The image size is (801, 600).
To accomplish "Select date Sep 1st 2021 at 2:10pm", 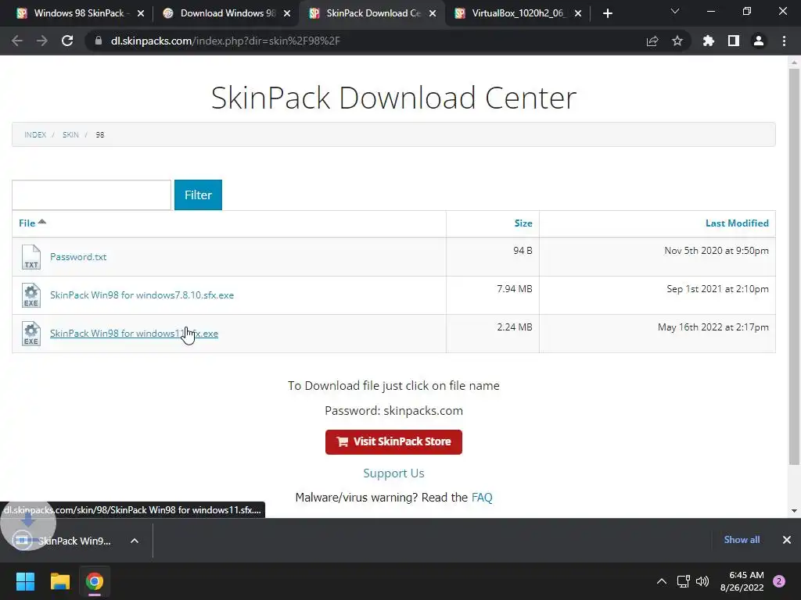I will click(x=717, y=289).
